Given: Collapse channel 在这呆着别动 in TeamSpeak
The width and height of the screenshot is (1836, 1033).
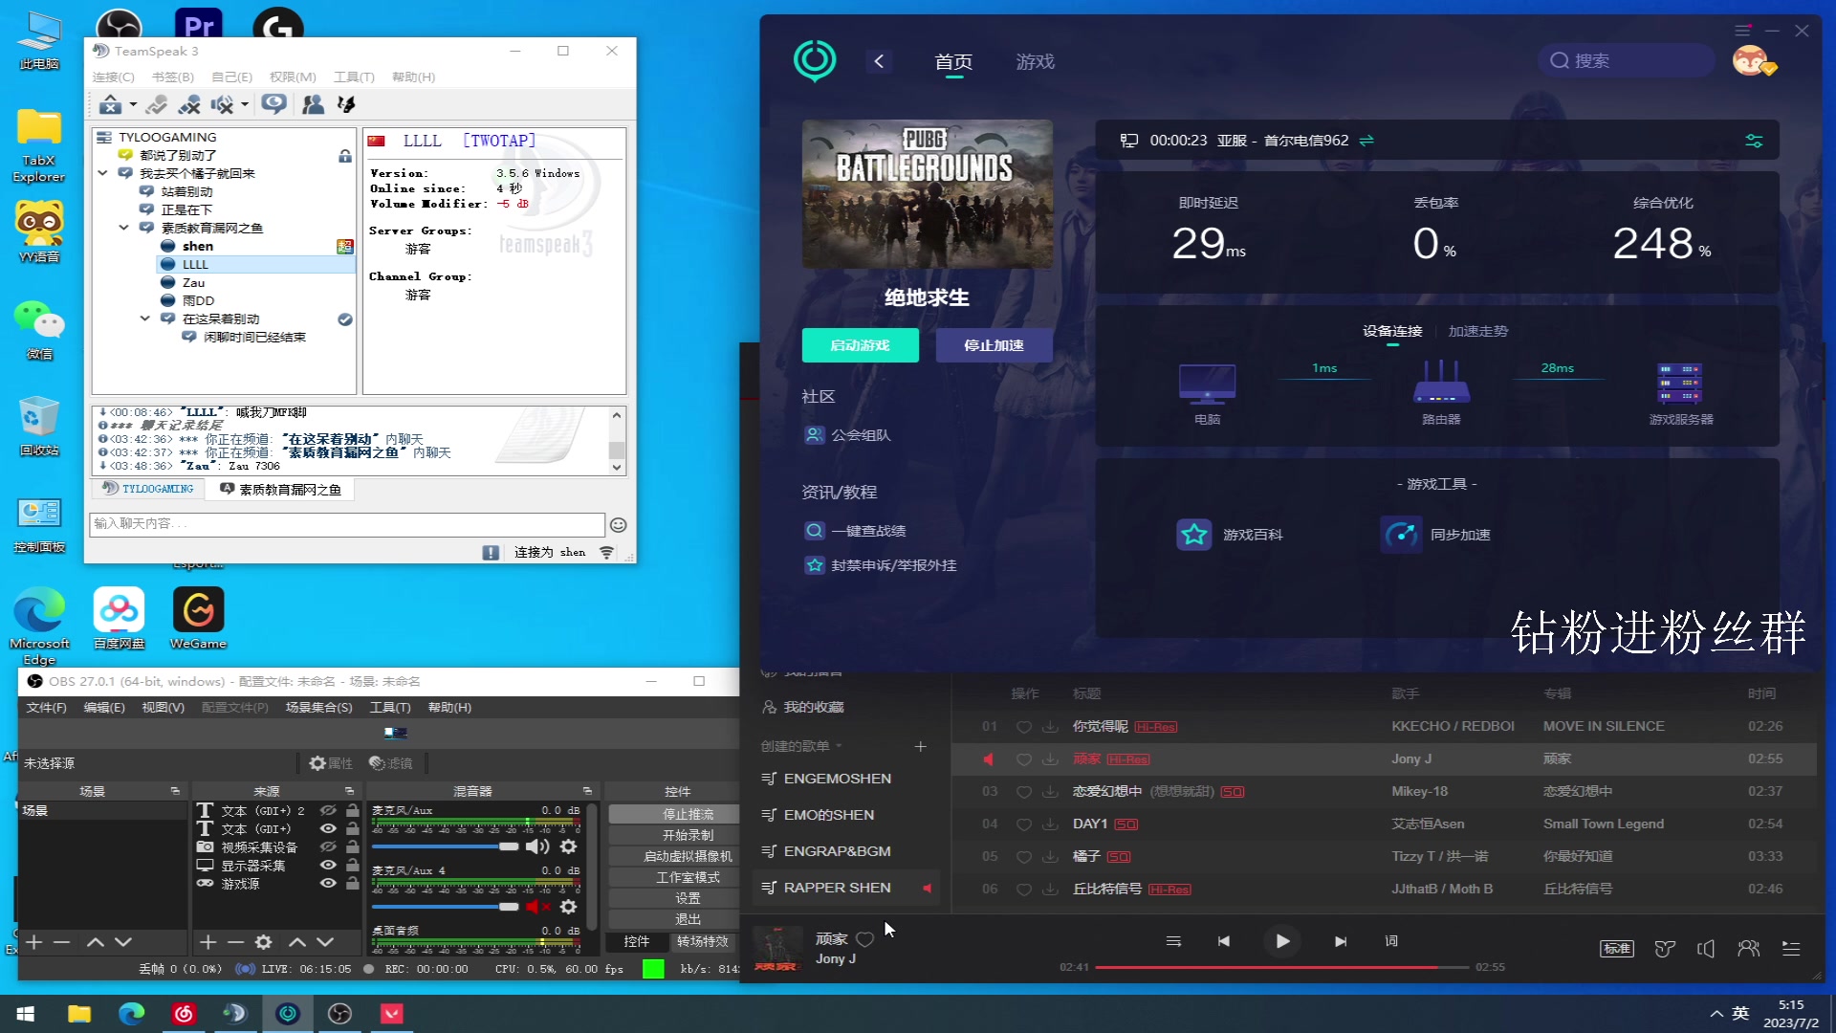Looking at the screenshot, I should pos(144,319).
